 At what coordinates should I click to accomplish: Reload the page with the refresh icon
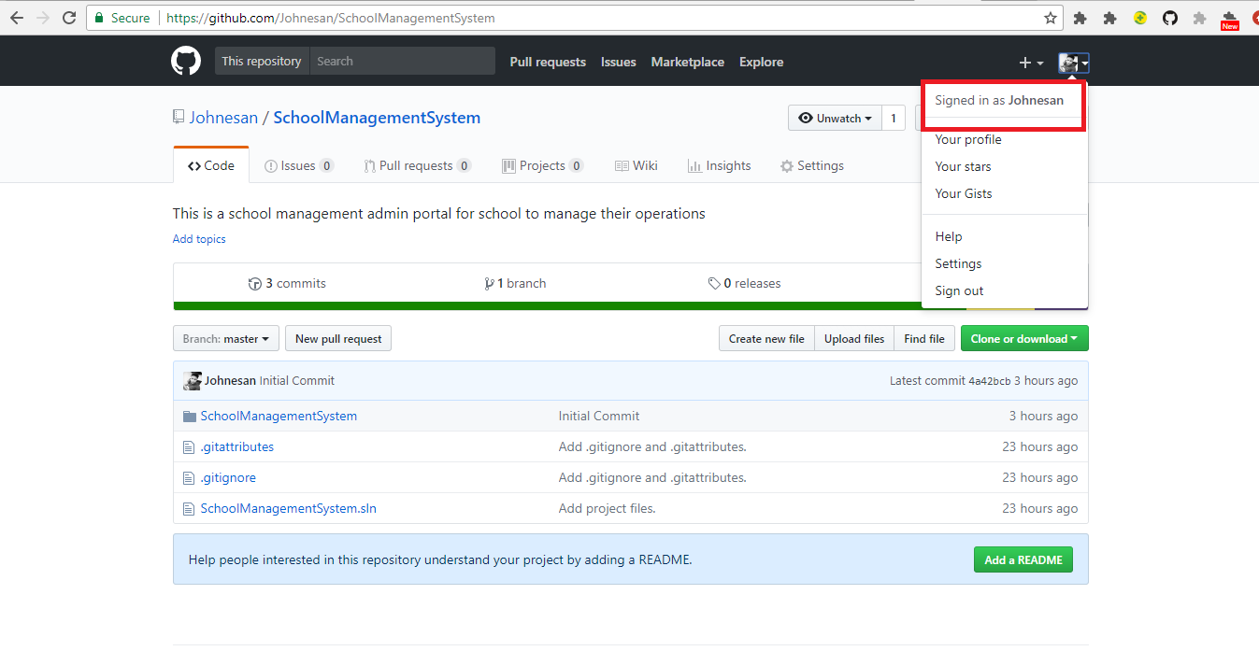coord(69,18)
